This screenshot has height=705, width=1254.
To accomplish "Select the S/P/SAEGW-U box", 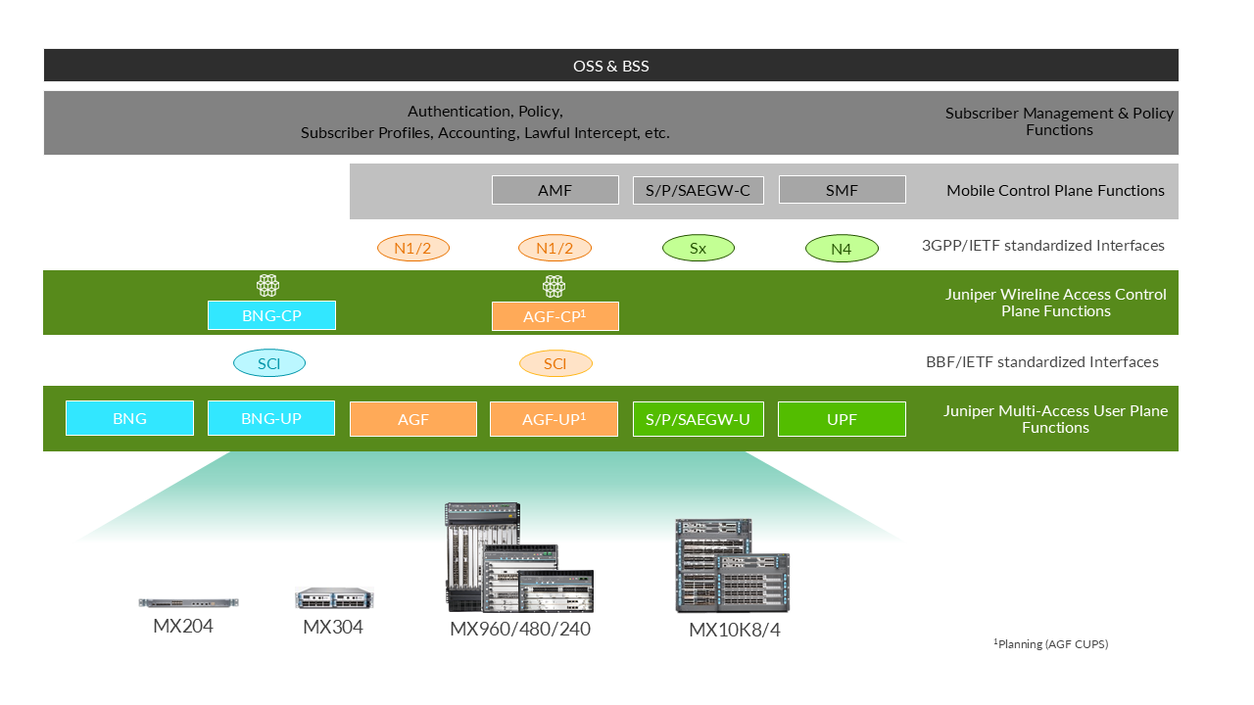I will (x=698, y=419).
